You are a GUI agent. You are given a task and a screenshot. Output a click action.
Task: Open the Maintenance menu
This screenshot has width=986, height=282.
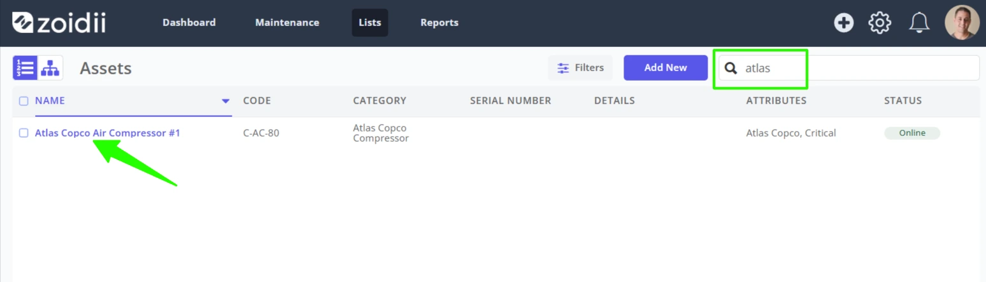[x=287, y=23]
